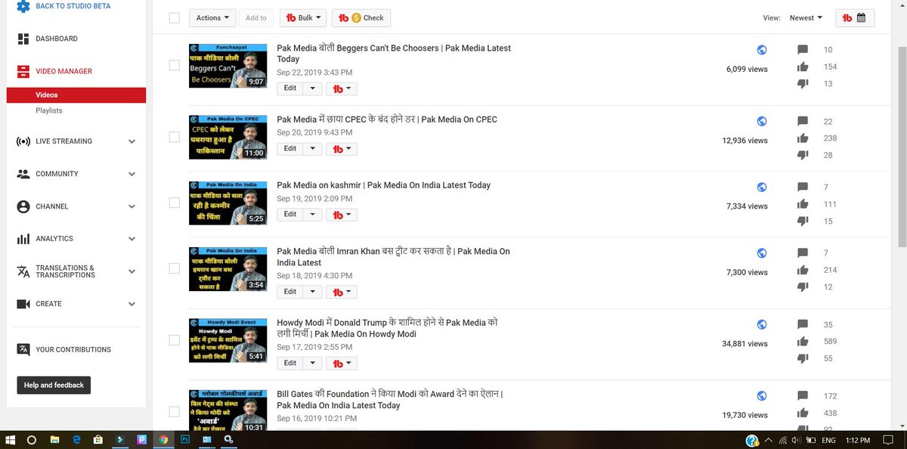The height and width of the screenshot is (449, 907).
Task: Open the Cortana search circle in taskbar
Action: coord(32,440)
